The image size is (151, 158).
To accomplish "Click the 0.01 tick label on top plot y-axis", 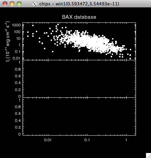I will (x=17, y=58).
